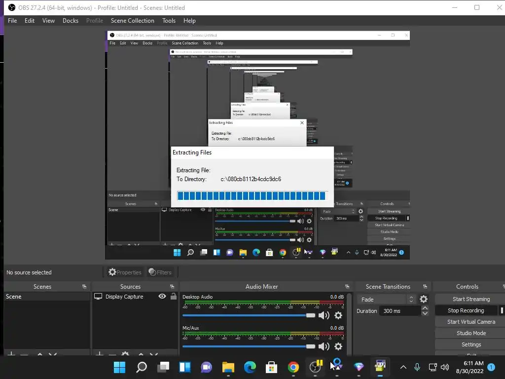Click the Filters button
This screenshot has height=379, width=505.
tap(160, 272)
